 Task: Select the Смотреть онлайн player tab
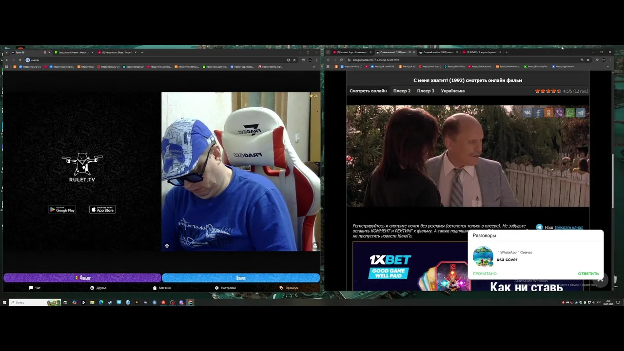[368, 91]
